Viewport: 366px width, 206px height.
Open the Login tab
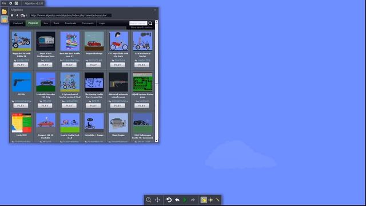pyautogui.click(x=102, y=23)
